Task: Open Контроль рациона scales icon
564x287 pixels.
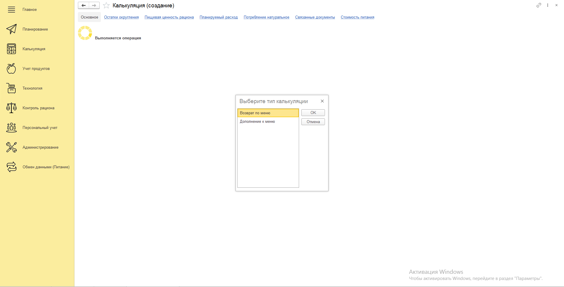Action: pyautogui.click(x=11, y=108)
